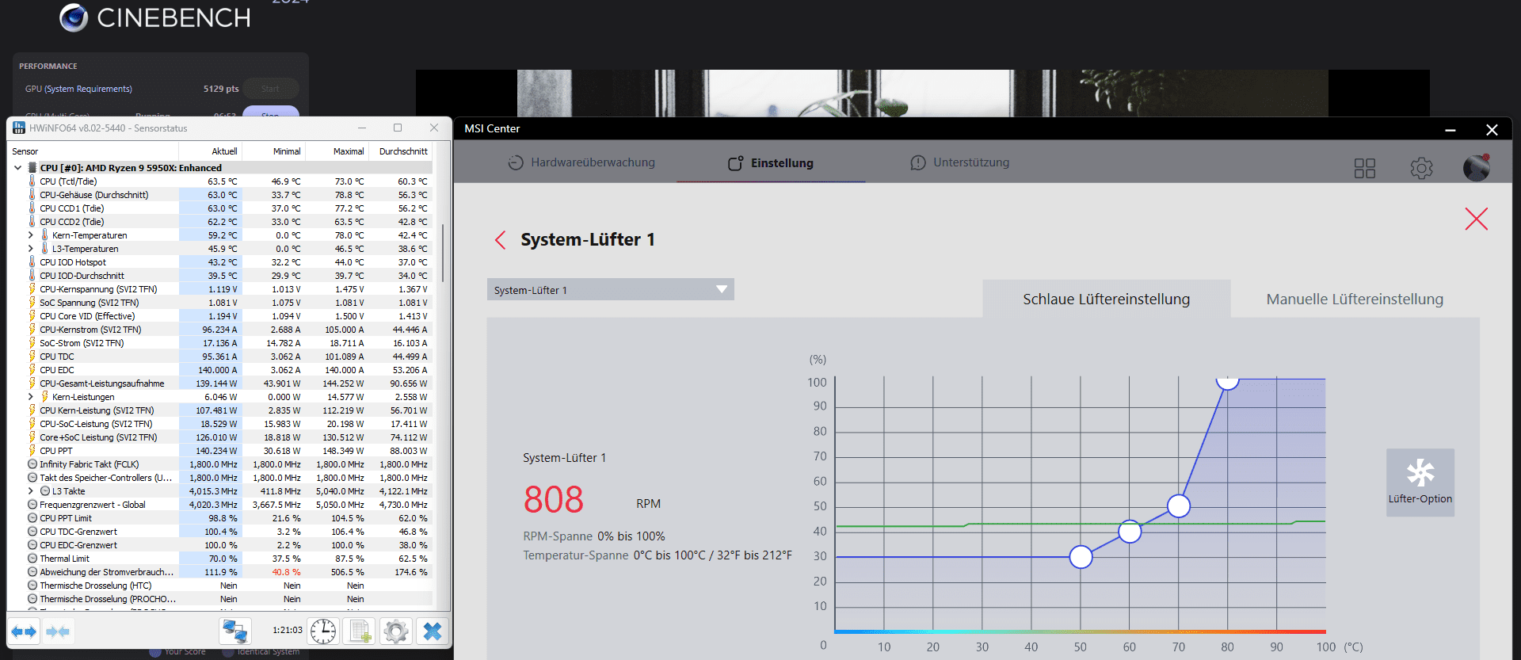Select the CPU EDC row
Viewport: 1521px width, 660px height.
pyautogui.click(x=220, y=370)
